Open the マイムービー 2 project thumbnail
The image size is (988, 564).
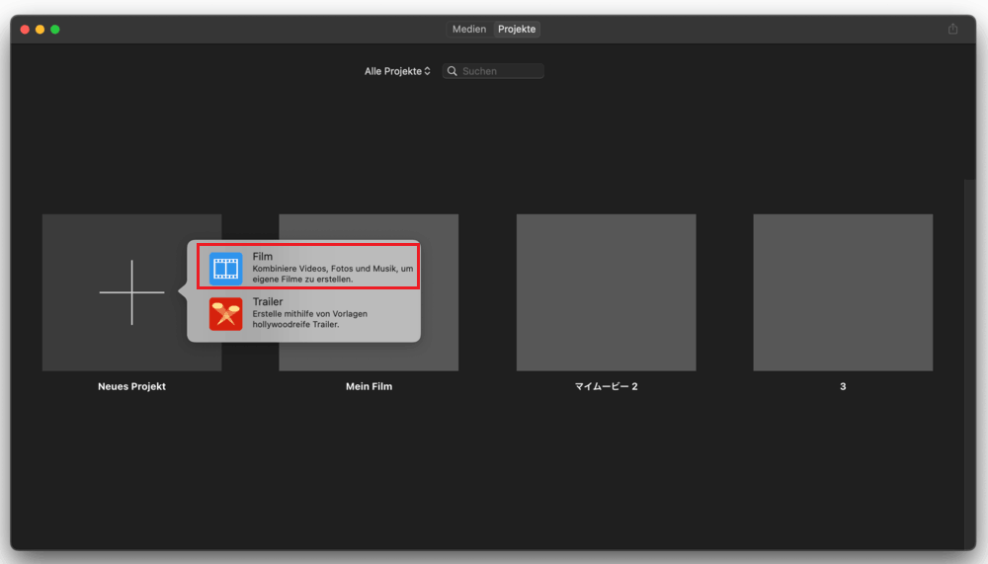tap(607, 292)
